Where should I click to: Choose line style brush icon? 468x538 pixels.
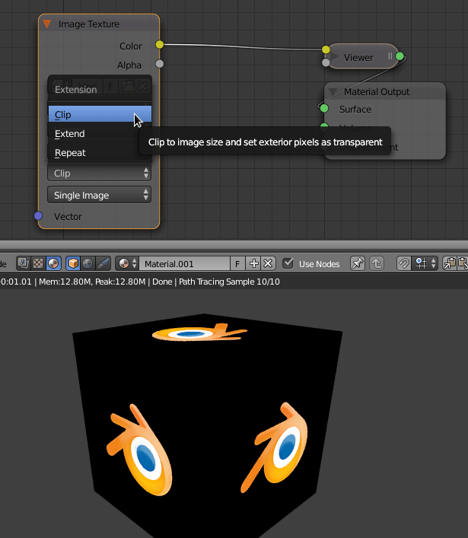(103, 263)
